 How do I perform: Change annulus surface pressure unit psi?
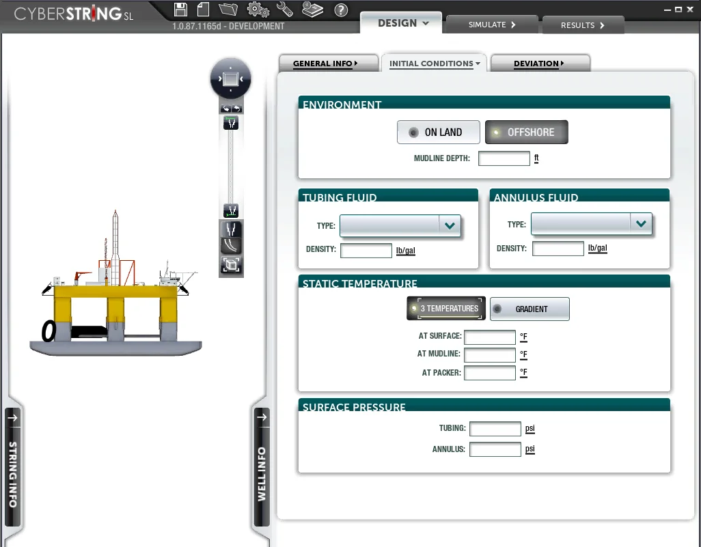pyautogui.click(x=530, y=449)
